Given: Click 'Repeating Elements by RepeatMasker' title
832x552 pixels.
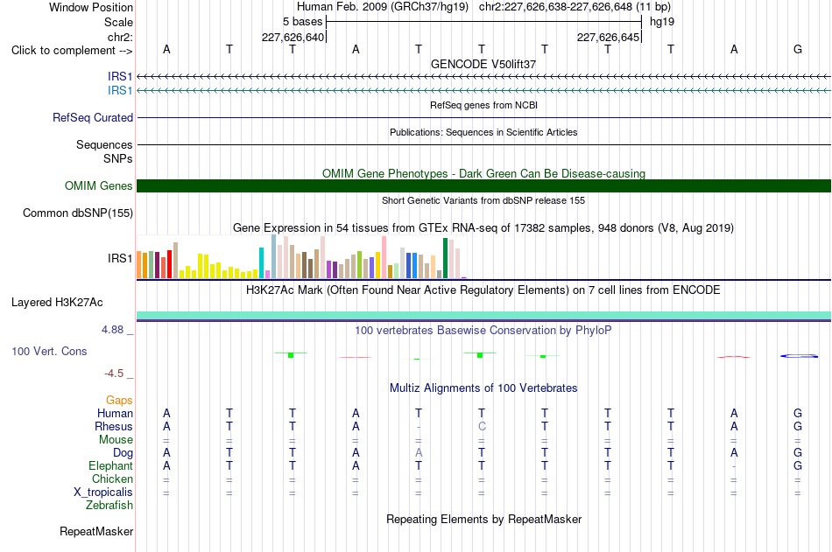Looking at the screenshot, I should 483,519.
